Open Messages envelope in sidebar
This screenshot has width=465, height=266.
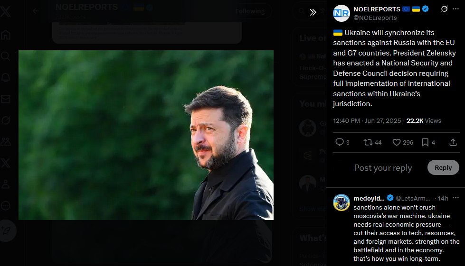pyautogui.click(x=6, y=99)
